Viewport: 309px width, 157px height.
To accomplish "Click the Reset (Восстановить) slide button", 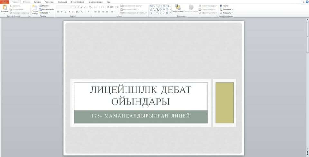I will [46, 9].
